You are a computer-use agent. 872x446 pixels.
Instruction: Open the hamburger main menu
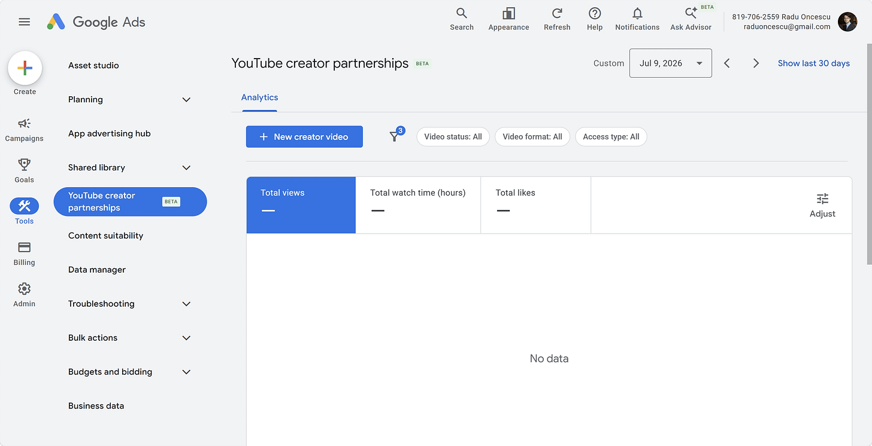(x=24, y=22)
